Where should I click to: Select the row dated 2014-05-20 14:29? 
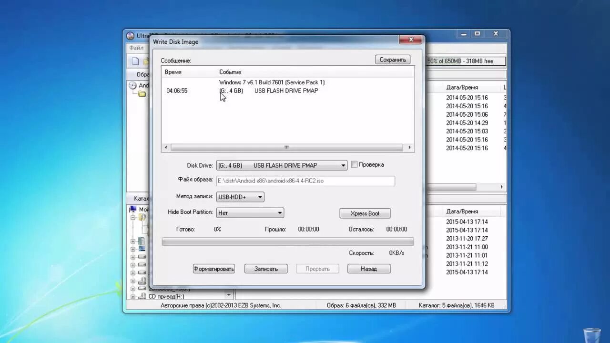coord(467,123)
